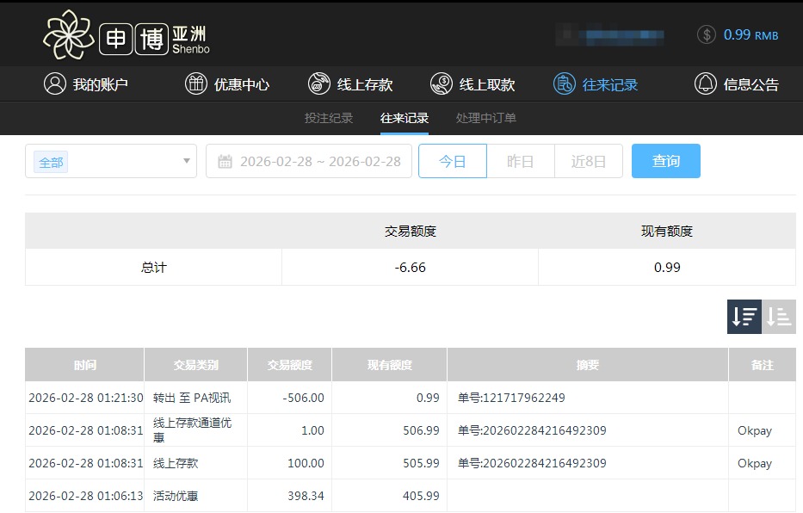Click the 线上取款 withdrawal icon

442,83
